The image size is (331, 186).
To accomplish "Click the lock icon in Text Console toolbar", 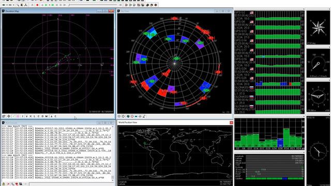I will [x=4, y=184].
